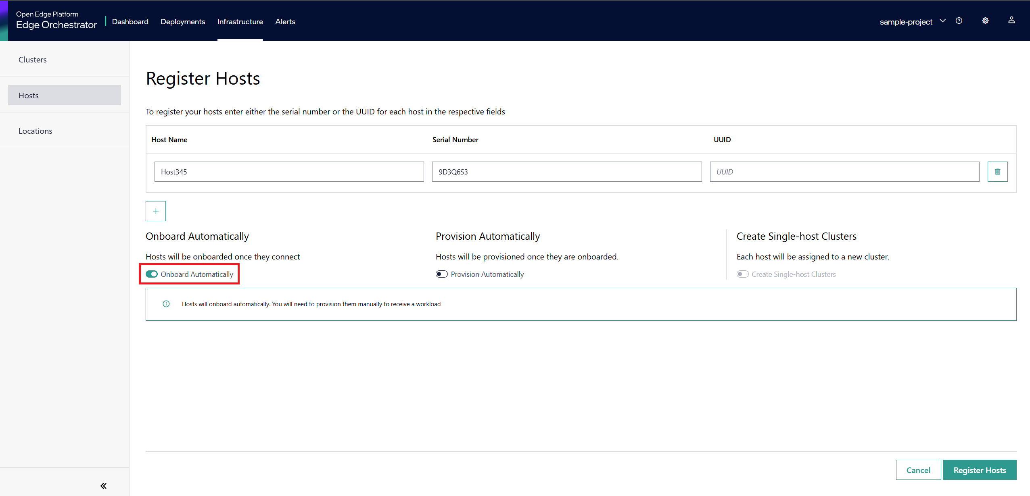
Task: Navigate to the Deployments menu
Action: 182,21
